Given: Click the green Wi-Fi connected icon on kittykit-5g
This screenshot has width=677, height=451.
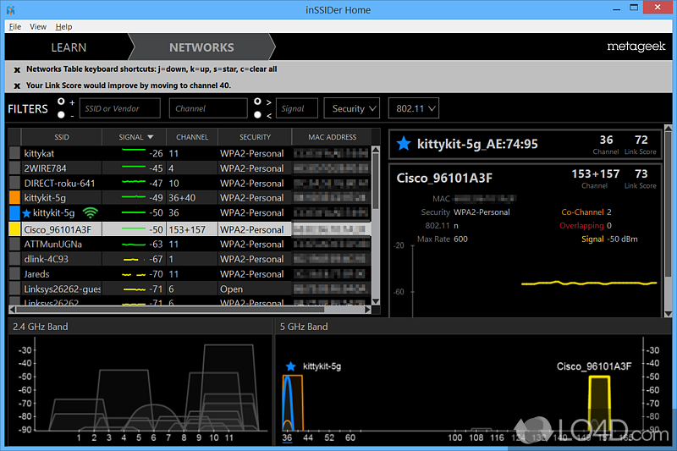Looking at the screenshot, I should point(90,213).
